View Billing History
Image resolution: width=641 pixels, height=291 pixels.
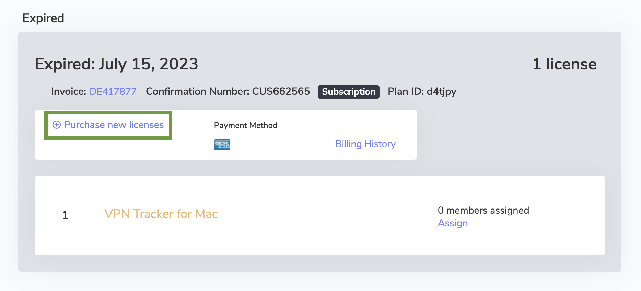click(x=365, y=144)
